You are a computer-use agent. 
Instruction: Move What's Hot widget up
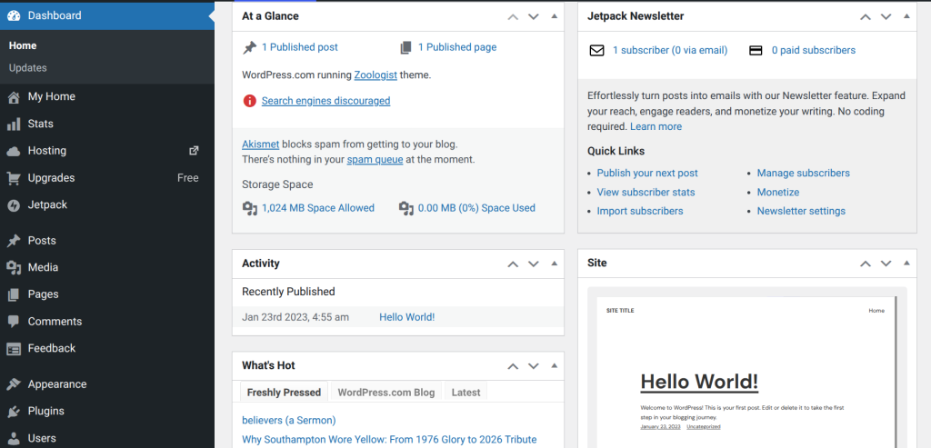coord(513,366)
